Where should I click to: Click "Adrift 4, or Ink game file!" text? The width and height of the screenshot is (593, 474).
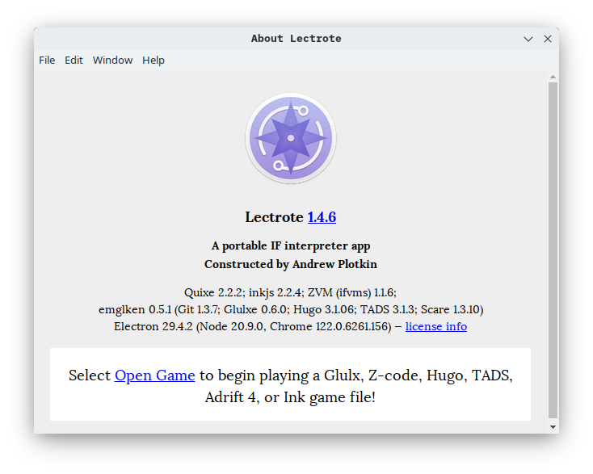click(x=291, y=397)
